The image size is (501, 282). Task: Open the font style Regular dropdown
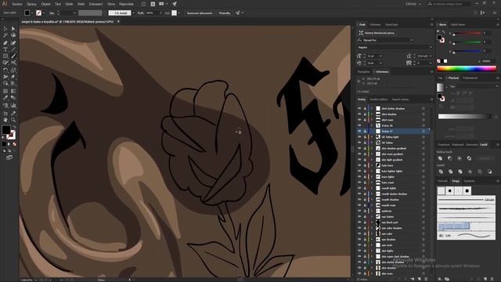click(x=431, y=47)
